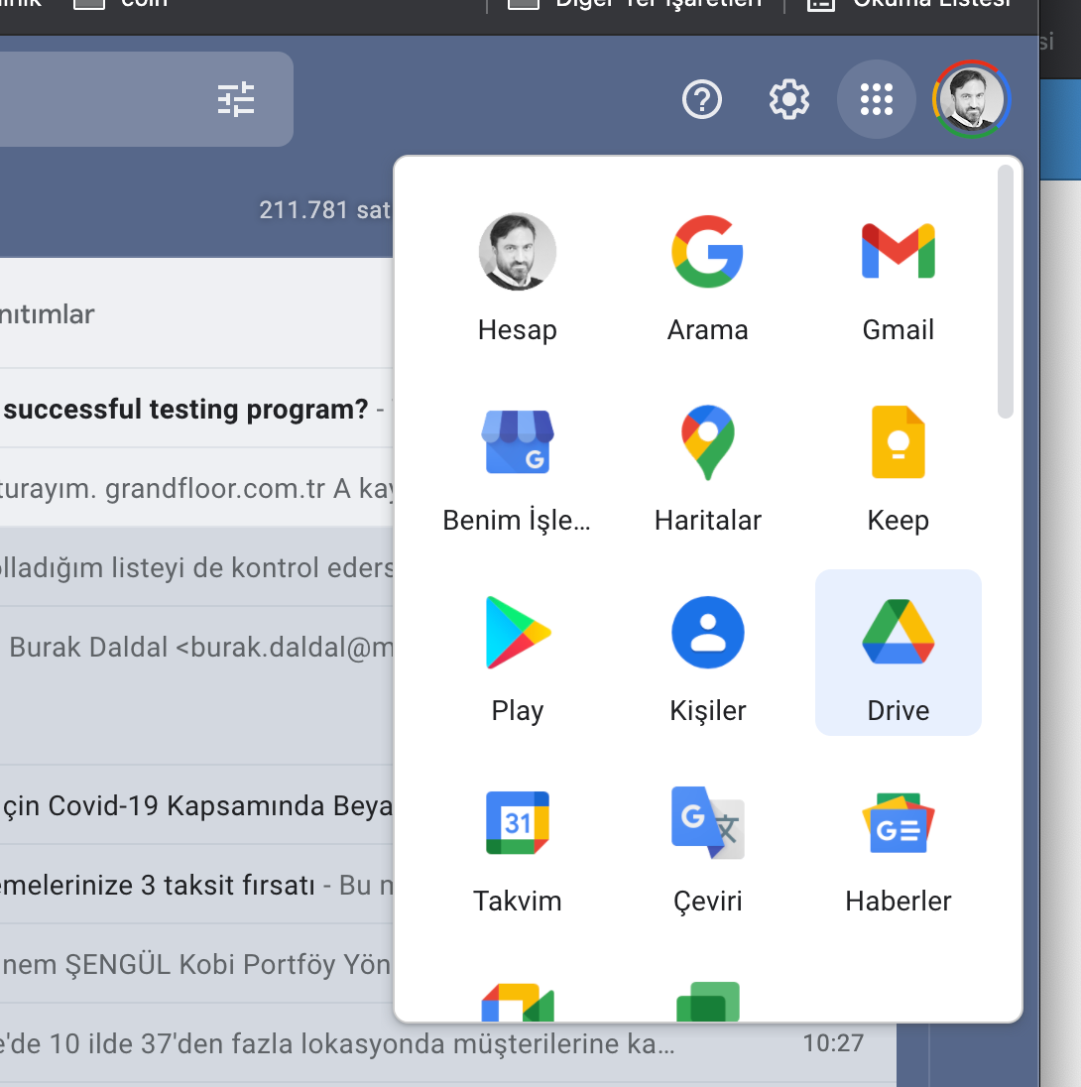Open the 'coin' bookmarks folder

click(x=121, y=4)
